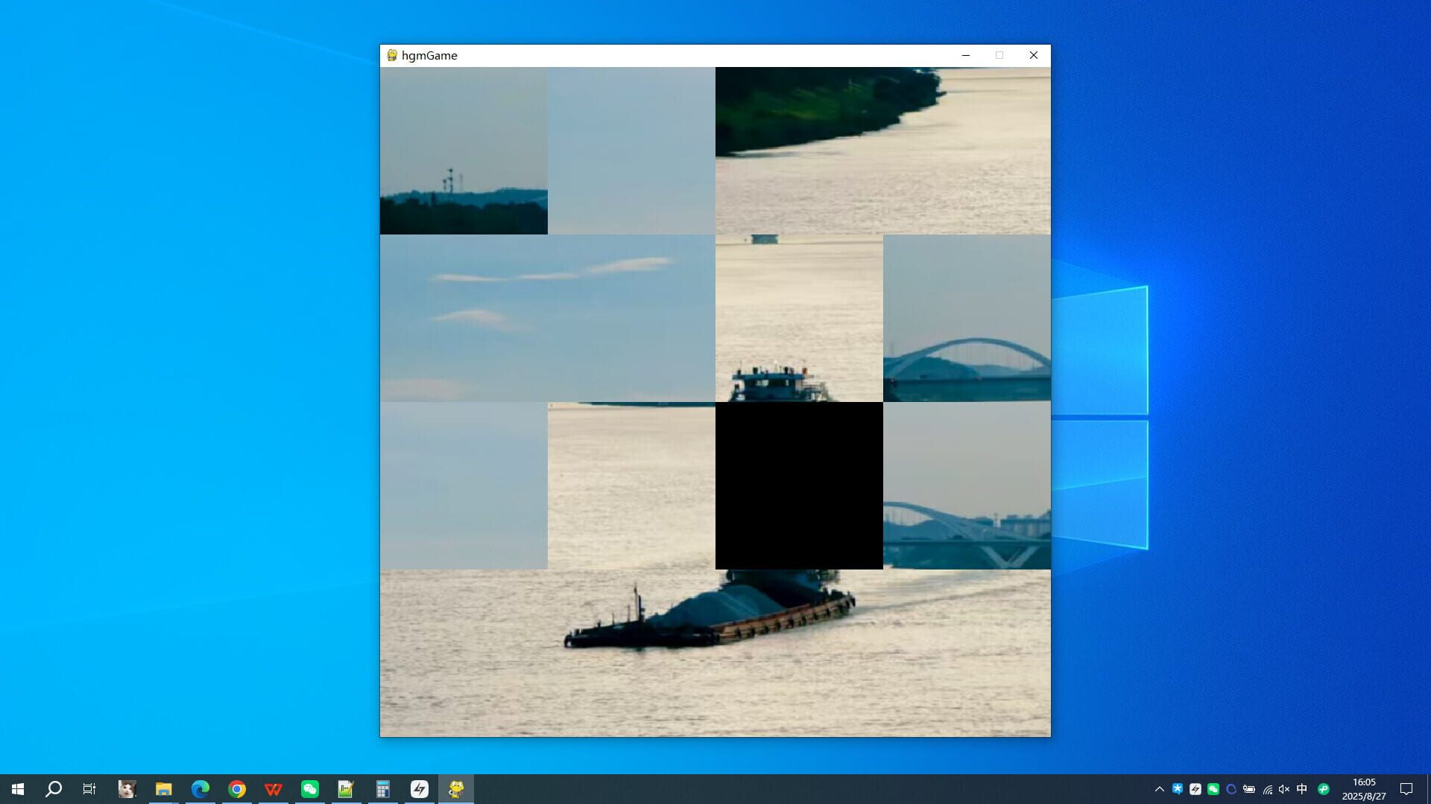Open the Calculator pinned on taskbar
Screen dimensions: 1431x804
tap(382, 789)
